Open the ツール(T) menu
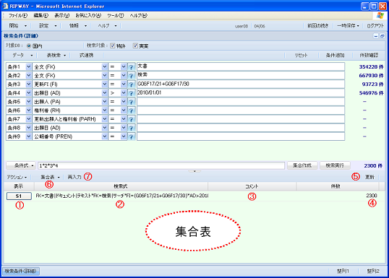 116,15
